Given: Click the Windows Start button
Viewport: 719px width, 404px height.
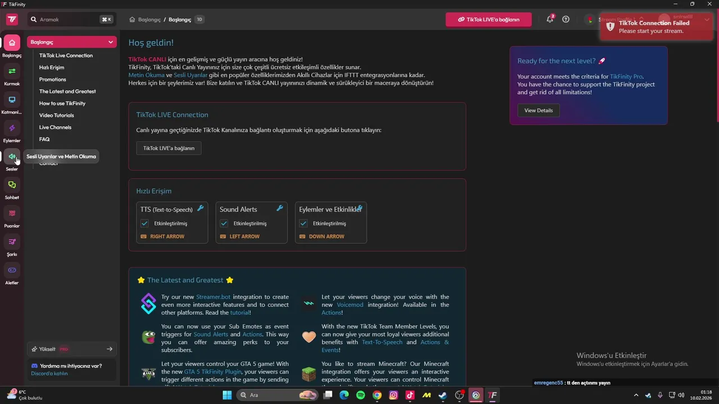Looking at the screenshot, I should (227, 395).
